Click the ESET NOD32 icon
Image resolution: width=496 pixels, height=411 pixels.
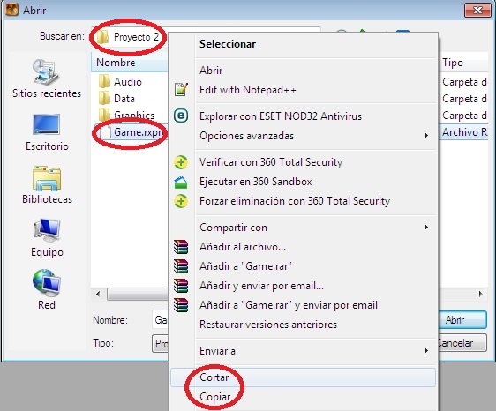click(181, 116)
